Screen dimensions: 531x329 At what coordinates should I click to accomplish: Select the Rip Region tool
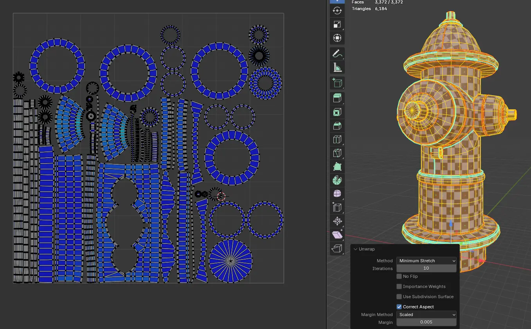point(337,249)
